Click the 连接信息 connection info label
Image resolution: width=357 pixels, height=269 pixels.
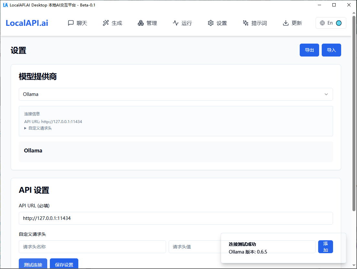click(x=32, y=114)
